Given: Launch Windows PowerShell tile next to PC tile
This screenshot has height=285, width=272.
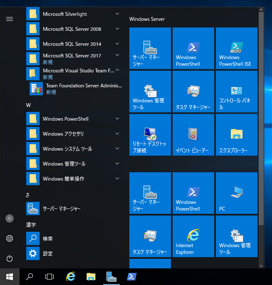Looking at the screenshot, I should 193,193.
